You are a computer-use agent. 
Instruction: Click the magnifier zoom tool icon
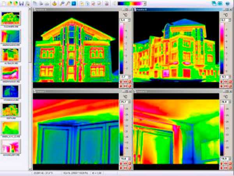point(62,3)
